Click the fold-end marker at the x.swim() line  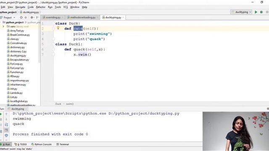[53, 55]
